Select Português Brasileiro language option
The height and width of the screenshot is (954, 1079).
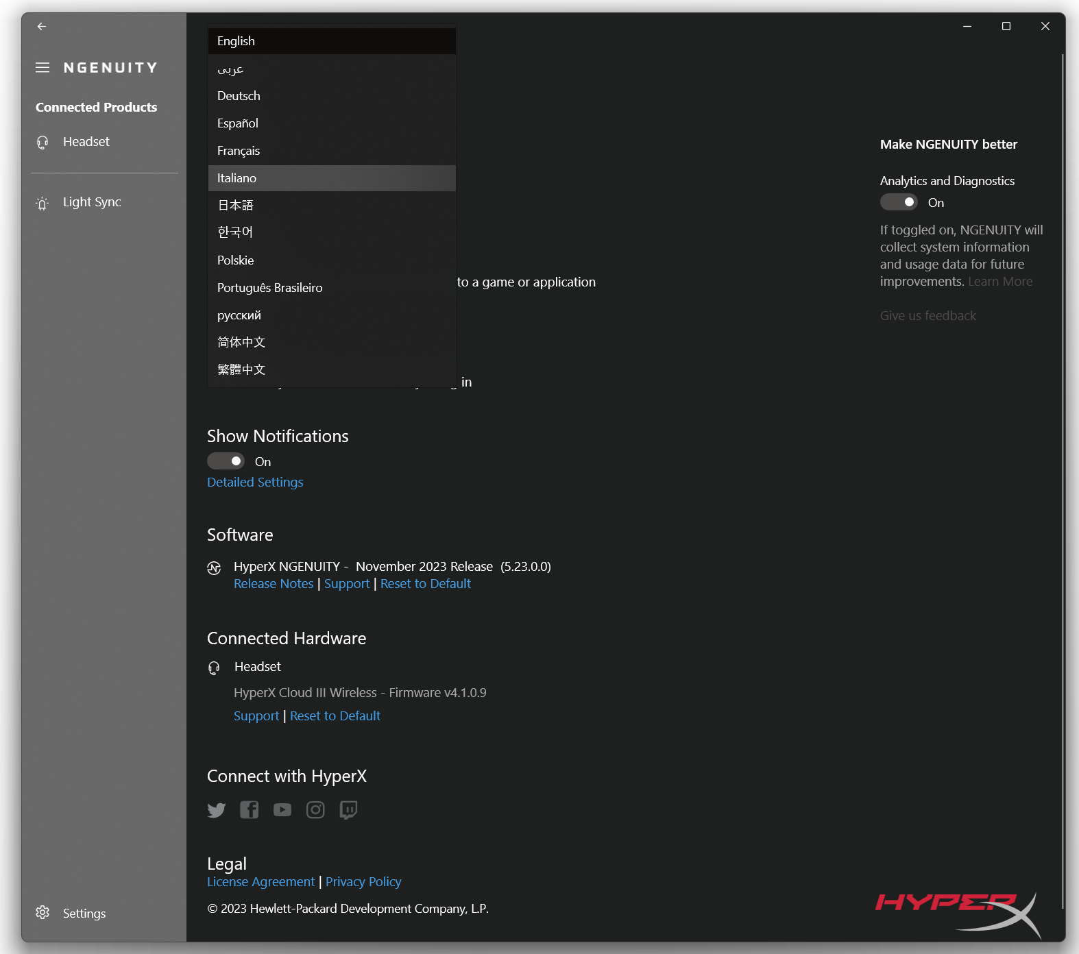[x=332, y=288]
